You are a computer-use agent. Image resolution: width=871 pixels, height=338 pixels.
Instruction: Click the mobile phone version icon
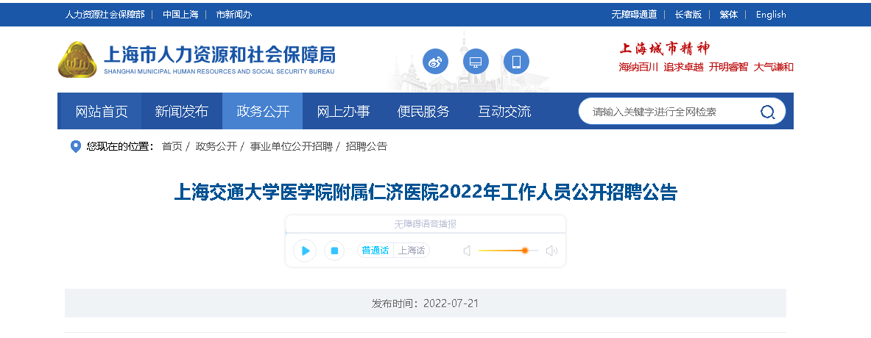pos(516,62)
